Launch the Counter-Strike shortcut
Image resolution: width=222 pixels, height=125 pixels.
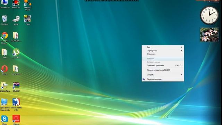[16, 105]
